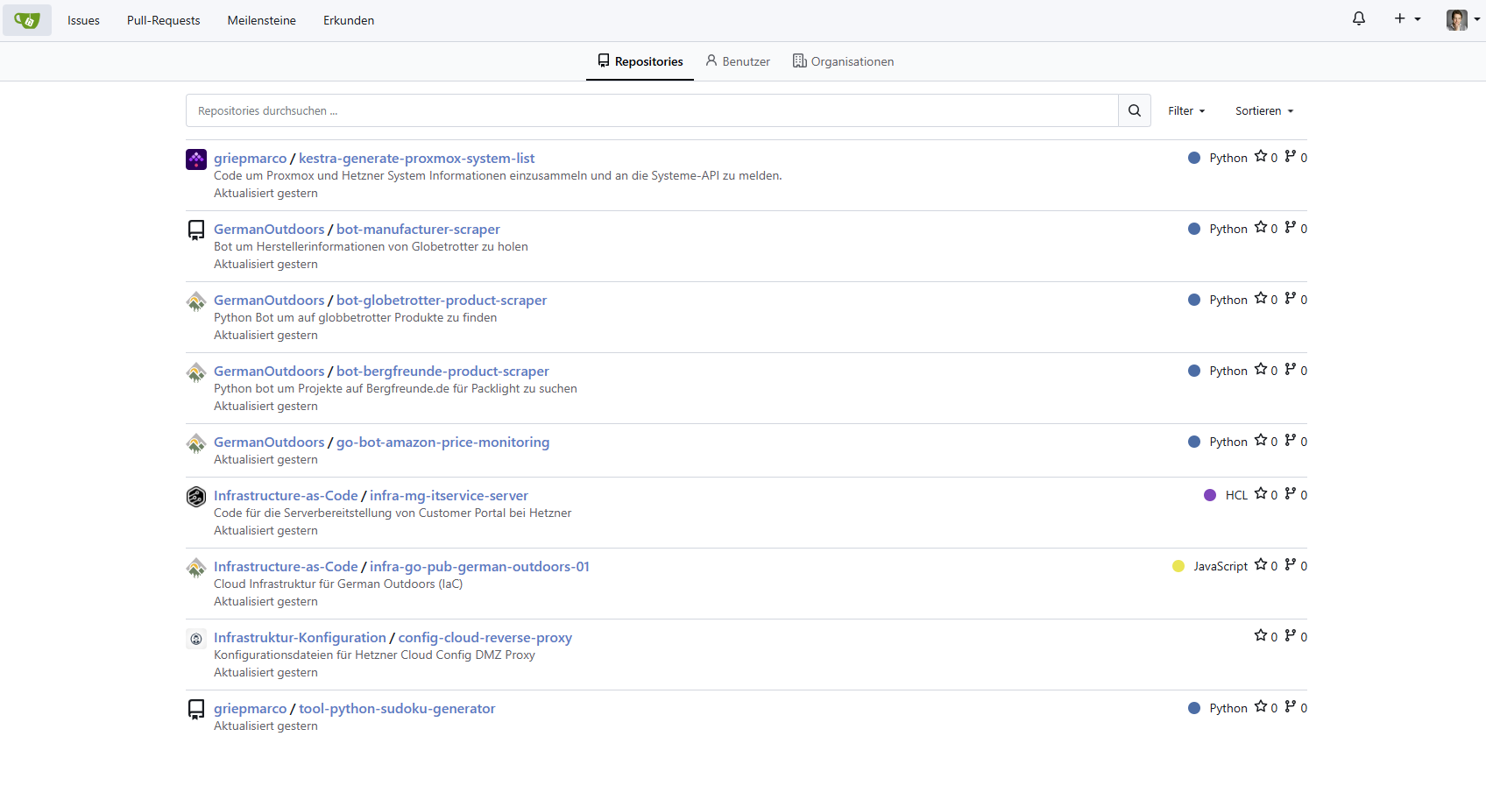Click the HCL language label

click(x=1236, y=495)
